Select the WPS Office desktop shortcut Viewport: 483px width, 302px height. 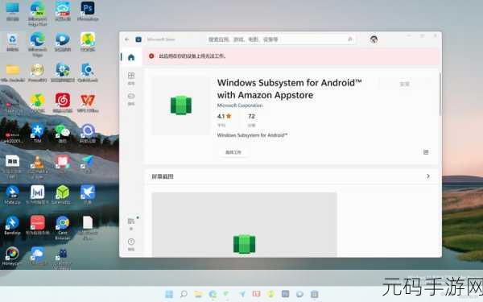point(88,103)
